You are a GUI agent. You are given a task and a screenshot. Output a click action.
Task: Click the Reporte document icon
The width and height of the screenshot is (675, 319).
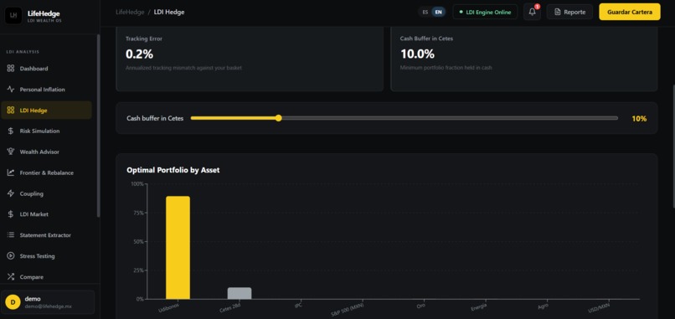point(558,12)
